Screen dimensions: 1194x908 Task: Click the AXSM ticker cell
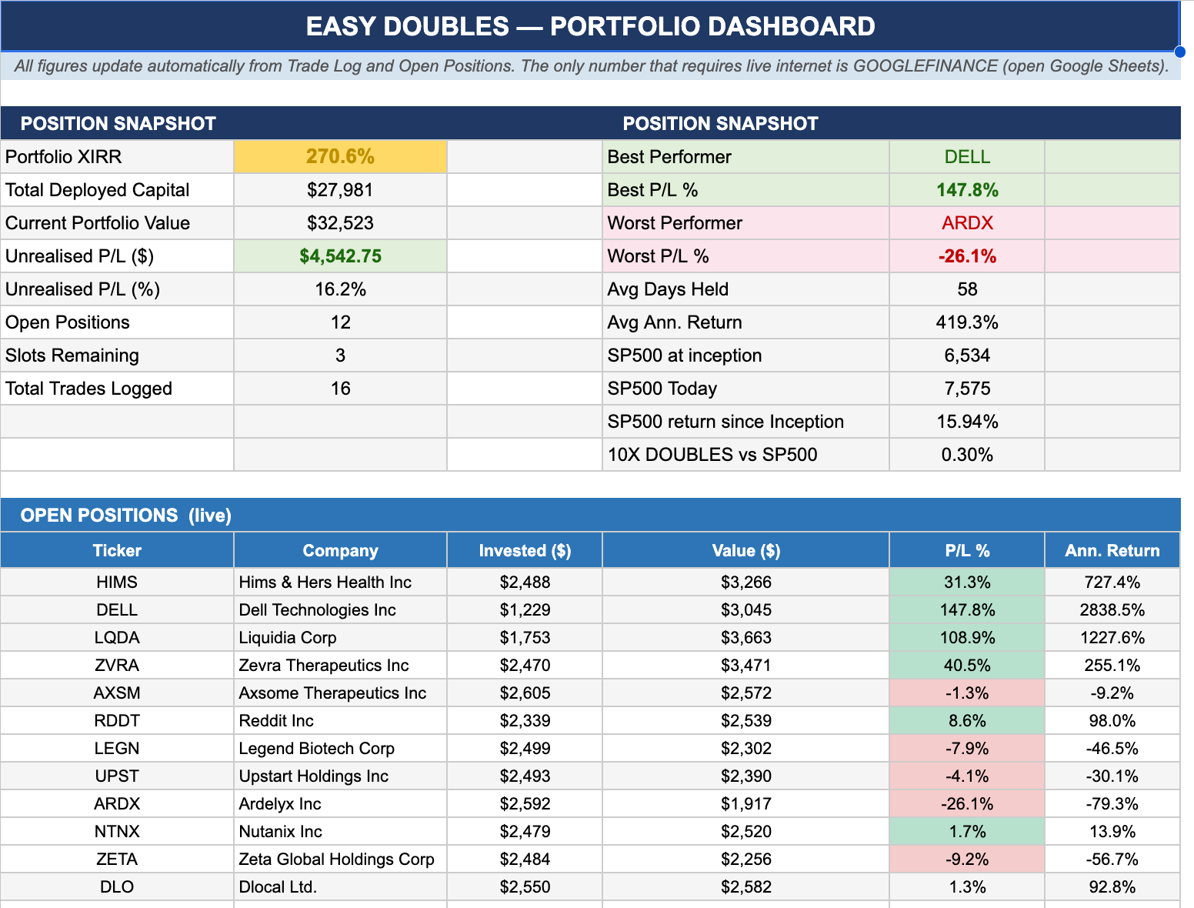click(117, 693)
